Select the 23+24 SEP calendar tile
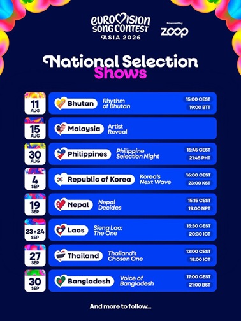The width and height of the screenshot is (241, 321). click(35, 231)
